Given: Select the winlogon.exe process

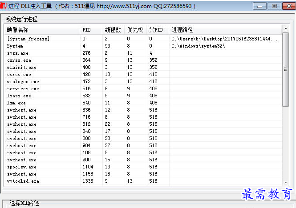Looking at the screenshot, I should coord(23,82).
